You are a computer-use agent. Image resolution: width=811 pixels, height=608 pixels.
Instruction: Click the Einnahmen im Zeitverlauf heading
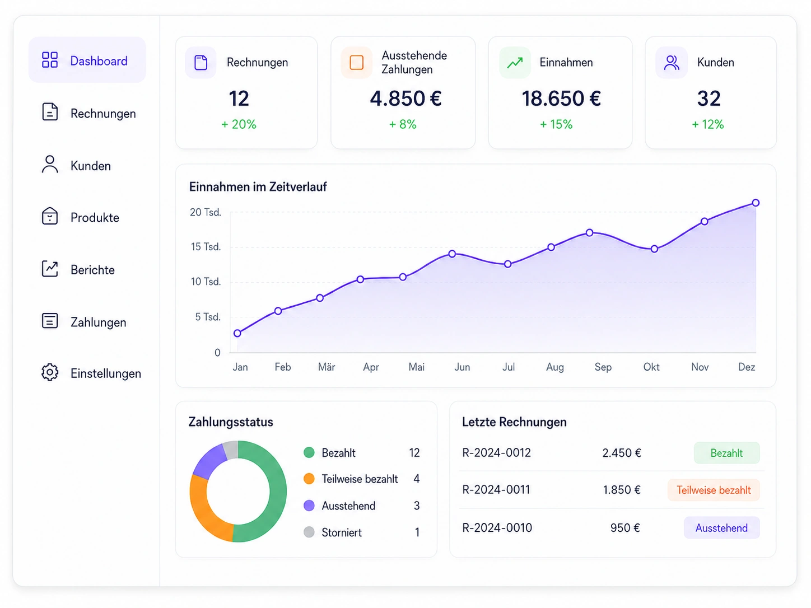click(258, 186)
